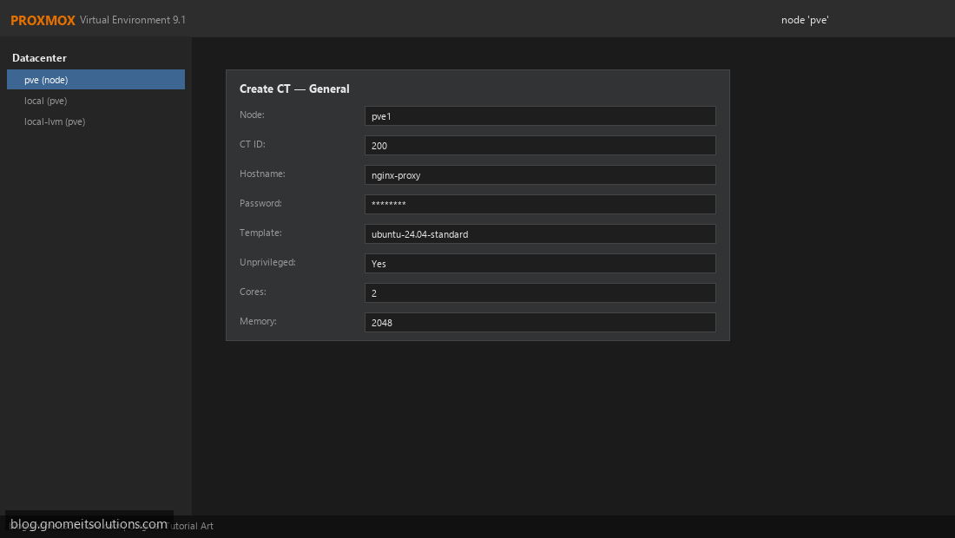Viewport: 955px width, 538px height.
Task: Click the Password: label
Action: (260, 203)
